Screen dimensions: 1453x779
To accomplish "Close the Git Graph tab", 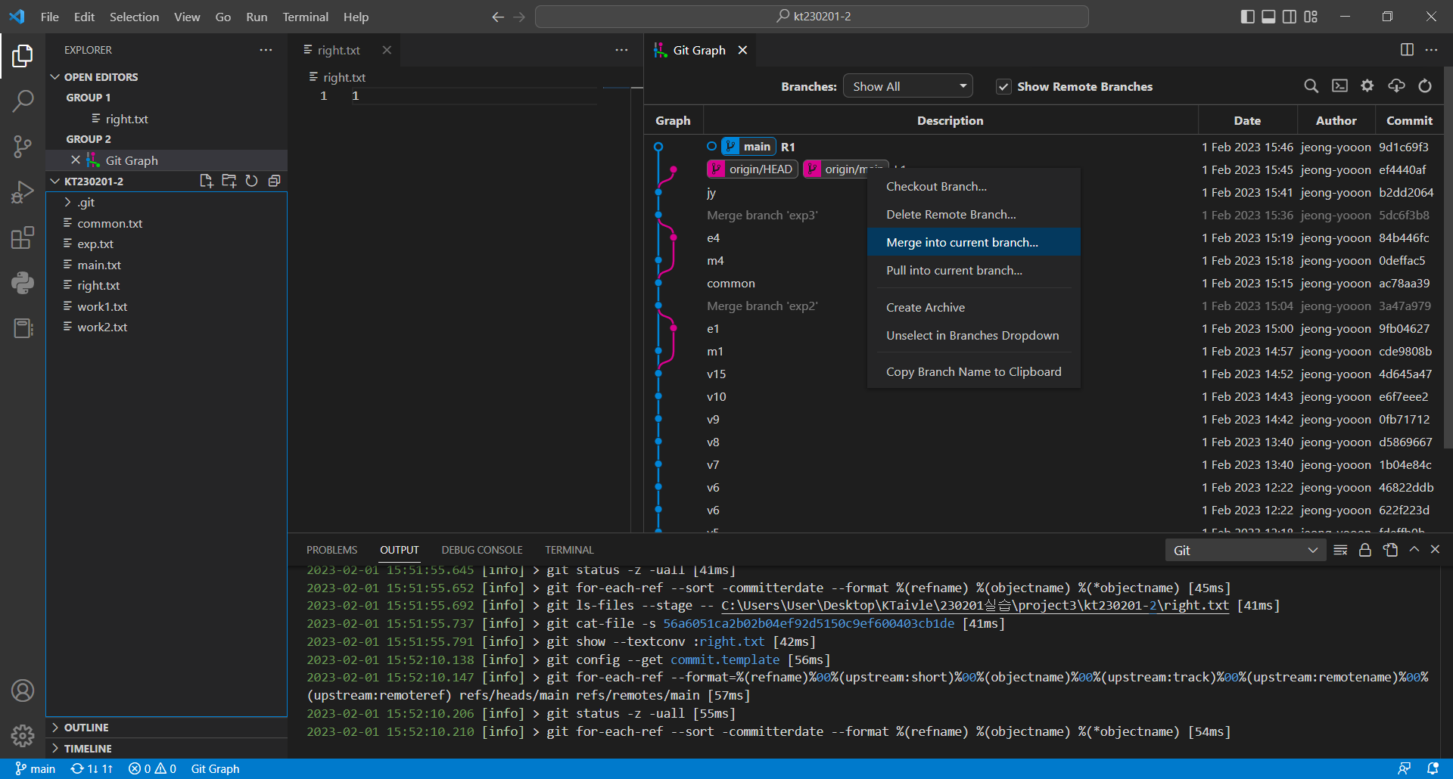I will [x=742, y=50].
